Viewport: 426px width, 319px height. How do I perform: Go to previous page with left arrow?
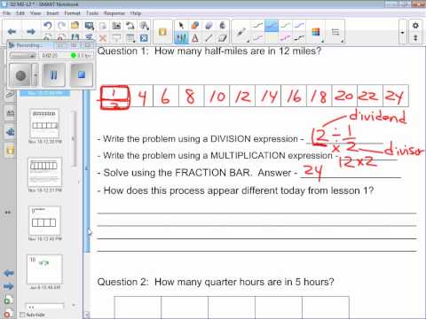12,31
